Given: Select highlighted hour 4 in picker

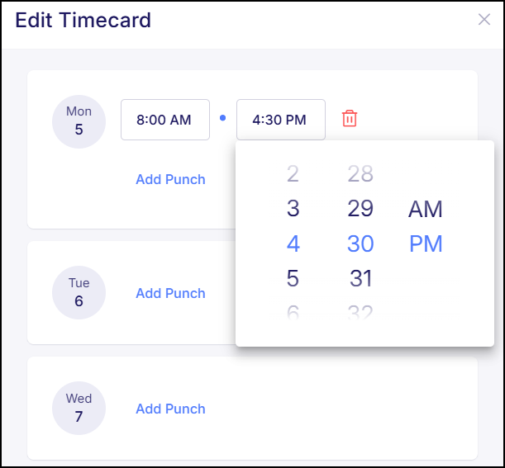Looking at the screenshot, I should (x=293, y=244).
